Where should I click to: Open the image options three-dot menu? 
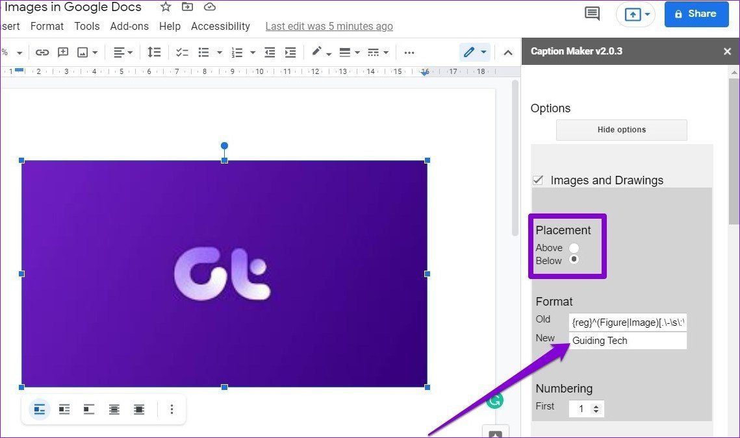click(172, 409)
